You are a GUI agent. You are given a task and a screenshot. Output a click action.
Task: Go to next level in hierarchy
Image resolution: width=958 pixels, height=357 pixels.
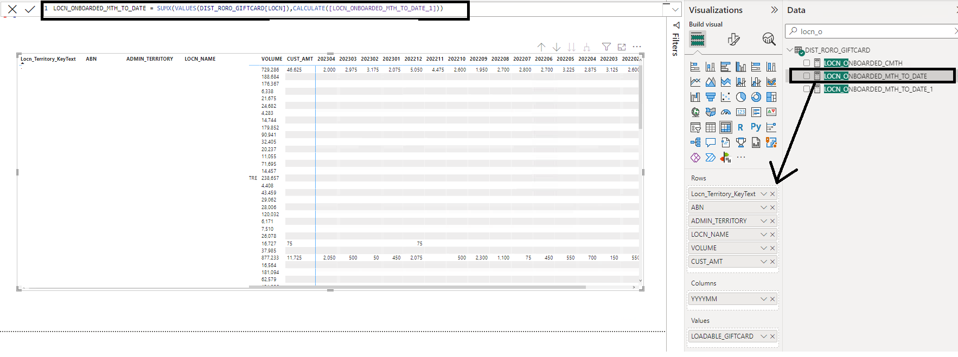(x=571, y=47)
